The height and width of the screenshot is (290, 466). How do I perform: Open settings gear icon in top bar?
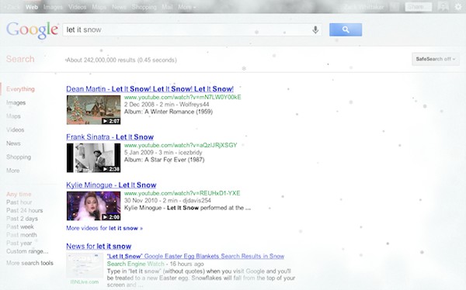pyautogui.click(x=458, y=6)
